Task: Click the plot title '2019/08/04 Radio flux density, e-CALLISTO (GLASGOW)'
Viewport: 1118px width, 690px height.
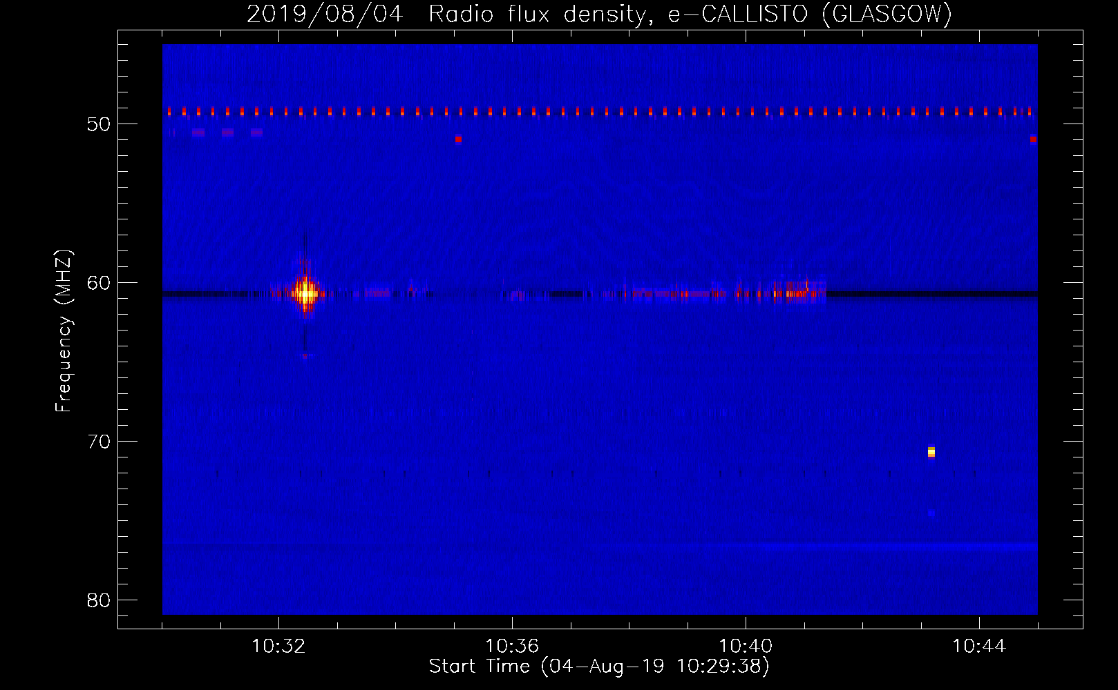Action: click(599, 14)
